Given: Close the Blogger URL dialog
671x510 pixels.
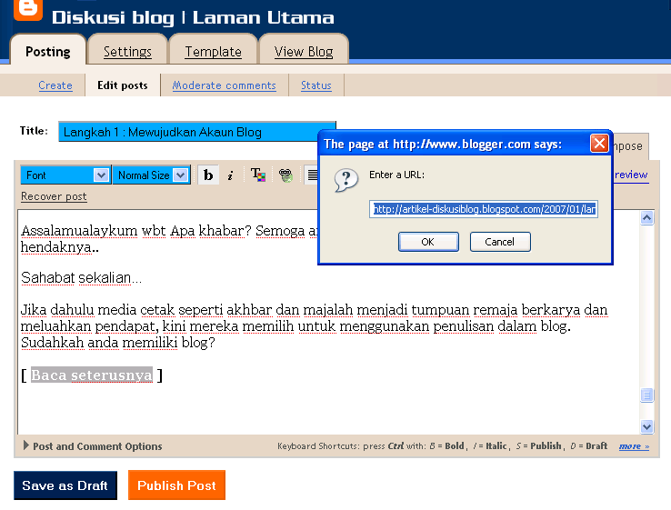Looking at the screenshot, I should coord(599,144).
